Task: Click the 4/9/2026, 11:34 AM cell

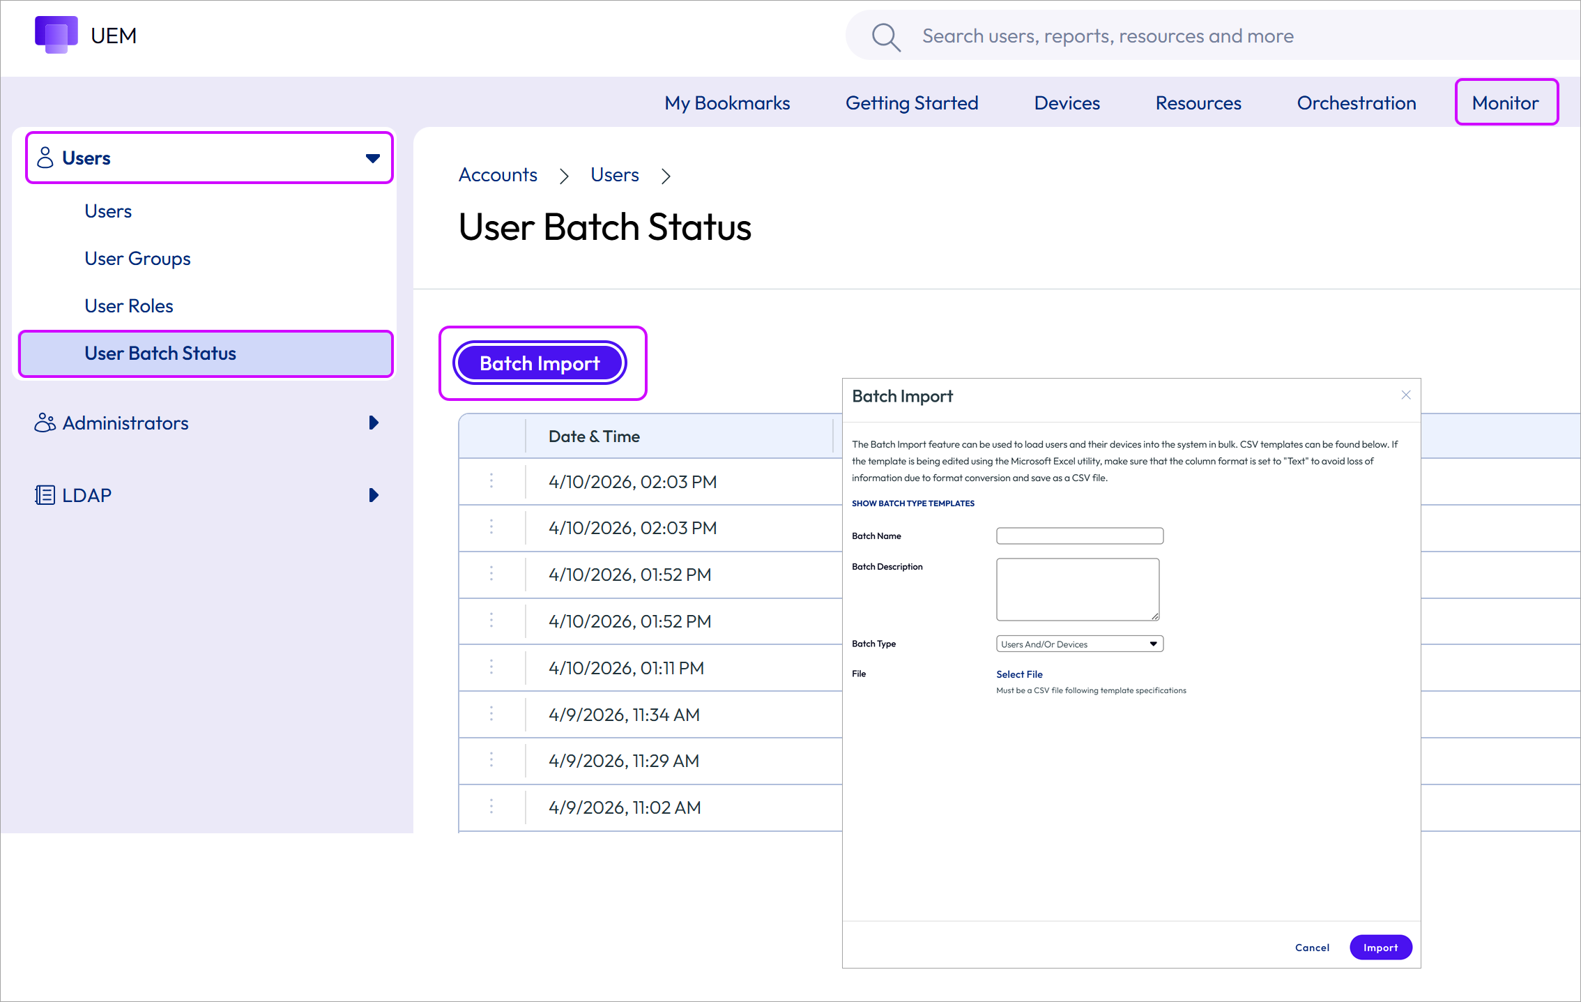Action: pyautogui.click(x=624, y=715)
